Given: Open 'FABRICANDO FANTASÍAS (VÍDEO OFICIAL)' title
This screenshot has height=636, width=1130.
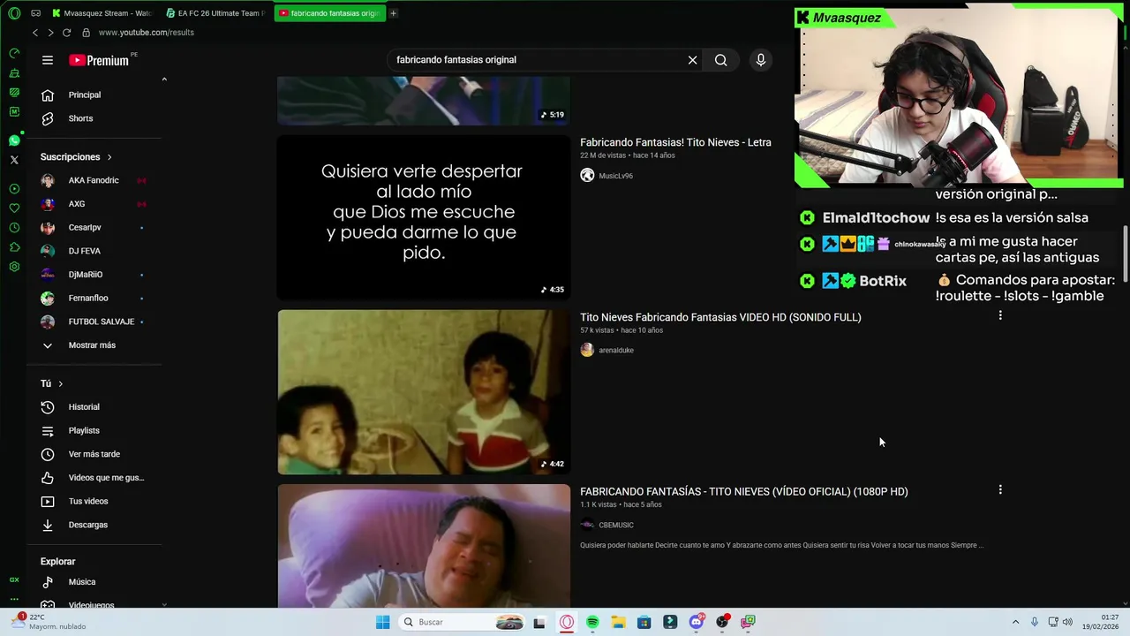Looking at the screenshot, I should [x=743, y=491].
